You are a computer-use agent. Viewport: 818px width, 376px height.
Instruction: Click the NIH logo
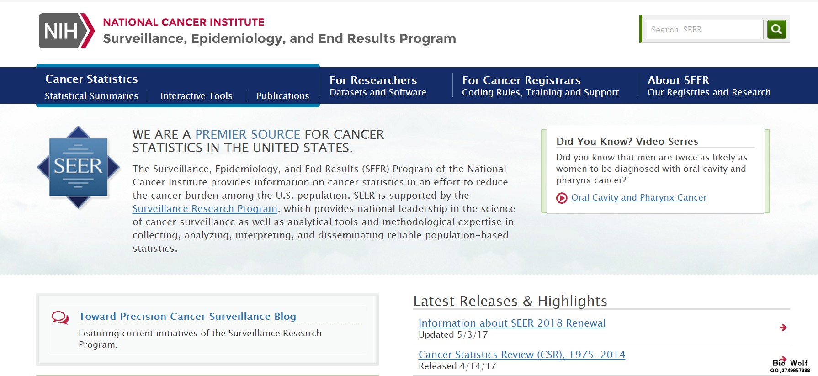coord(67,31)
